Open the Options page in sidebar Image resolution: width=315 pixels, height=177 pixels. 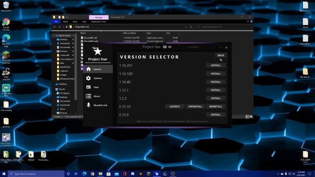98,78
